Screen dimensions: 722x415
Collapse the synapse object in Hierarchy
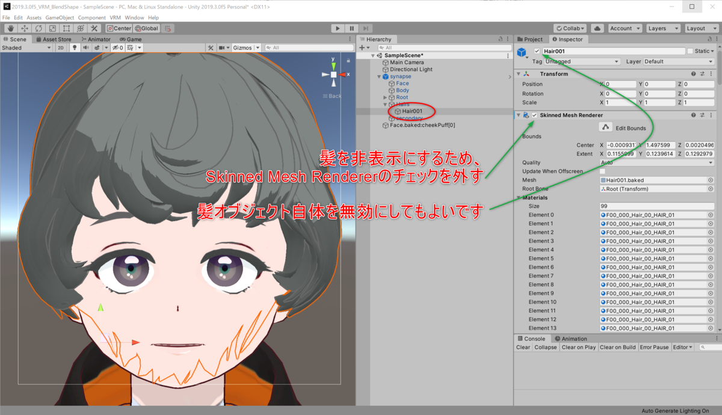[378, 76]
